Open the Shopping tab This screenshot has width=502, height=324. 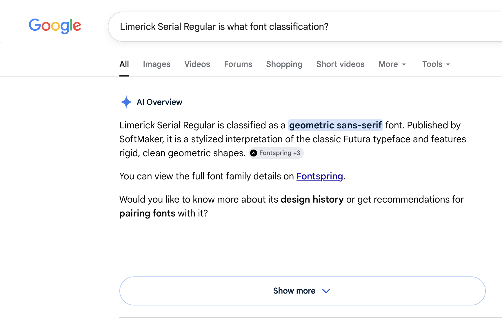coord(284,64)
